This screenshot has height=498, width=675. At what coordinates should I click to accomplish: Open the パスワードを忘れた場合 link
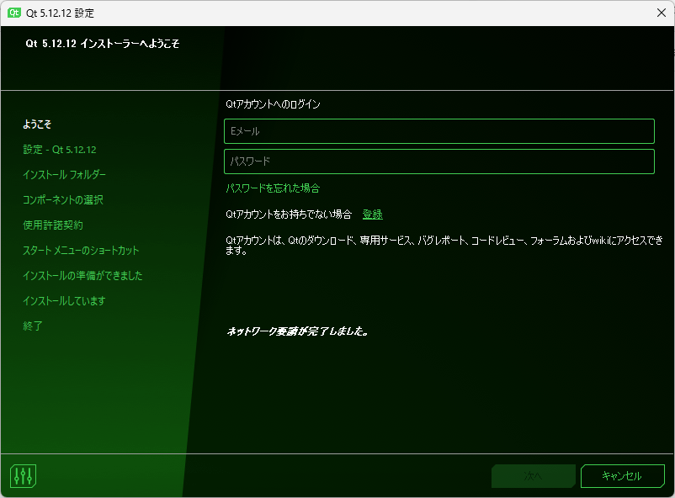(273, 188)
